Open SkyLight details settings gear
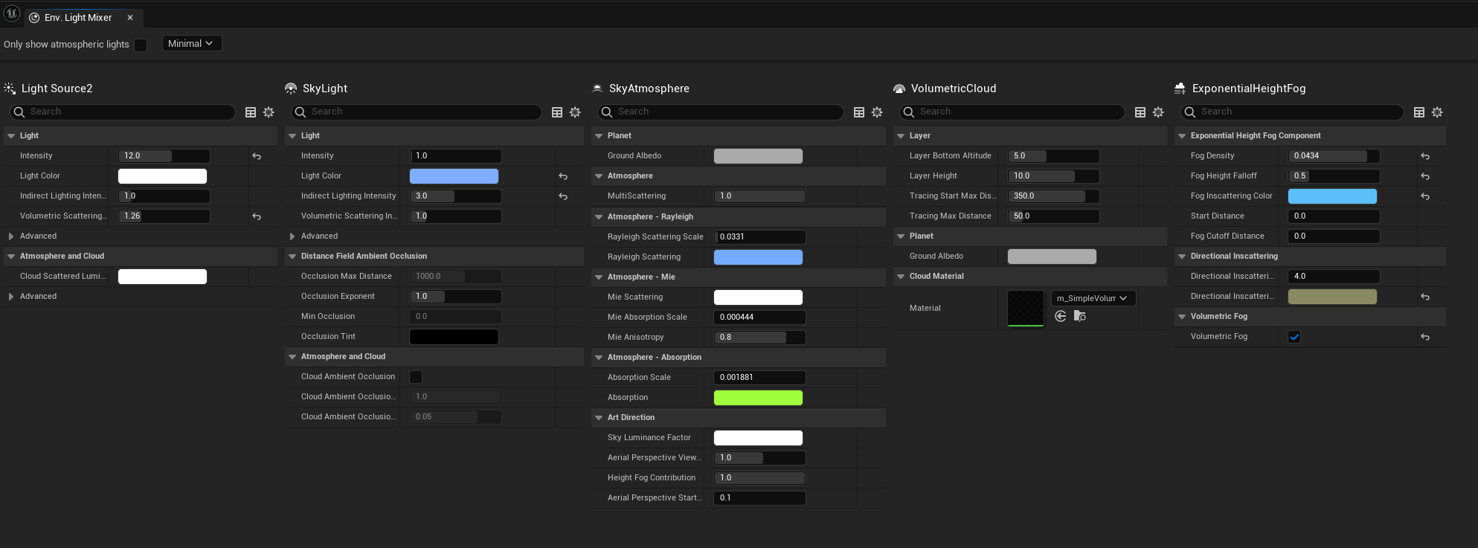Image resolution: width=1478 pixels, height=548 pixels. [x=575, y=112]
